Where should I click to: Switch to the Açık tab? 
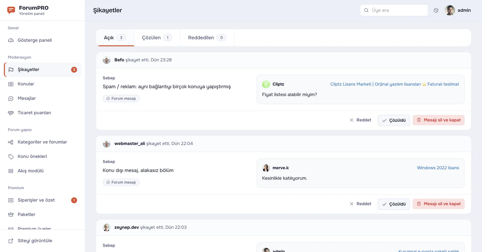(x=115, y=38)
